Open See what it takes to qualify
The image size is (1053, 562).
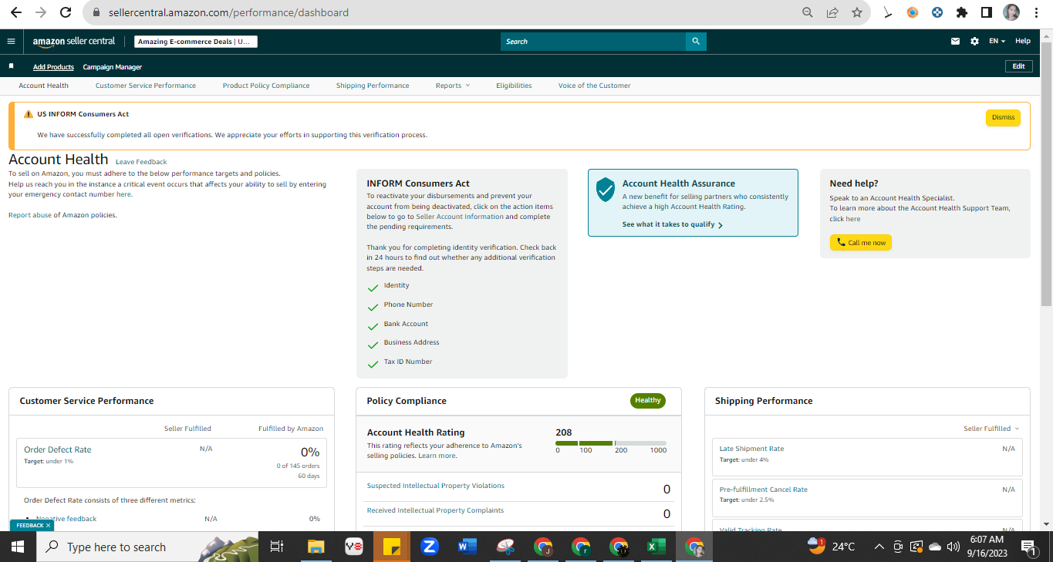[x=673, y=225]
